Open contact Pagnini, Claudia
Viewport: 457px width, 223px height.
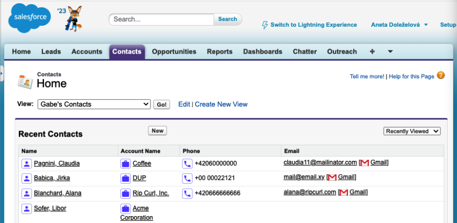(57, 163)
